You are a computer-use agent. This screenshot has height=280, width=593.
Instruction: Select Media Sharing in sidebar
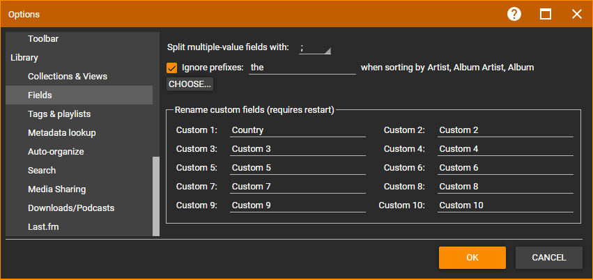coord(56,189)
